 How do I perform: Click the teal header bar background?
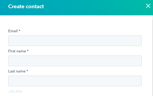(x=88, y=8)
